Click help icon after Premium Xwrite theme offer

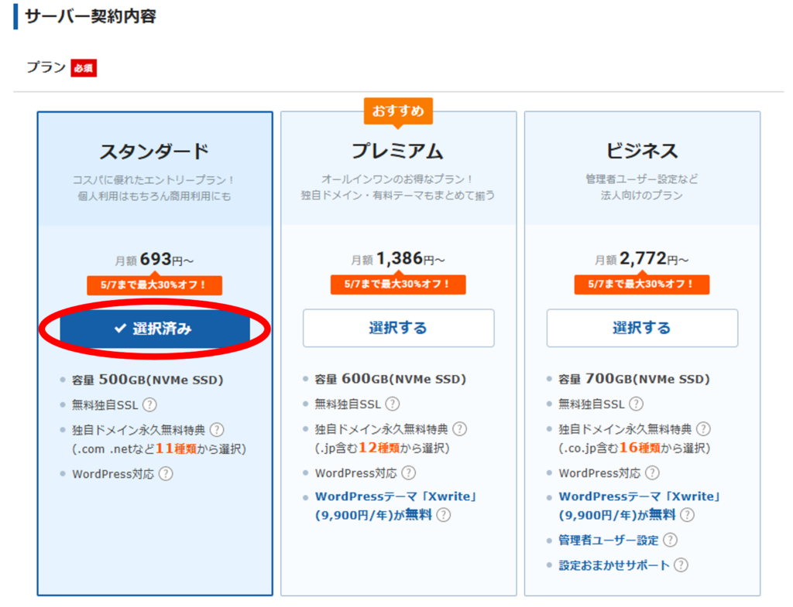tap(443, 515)
